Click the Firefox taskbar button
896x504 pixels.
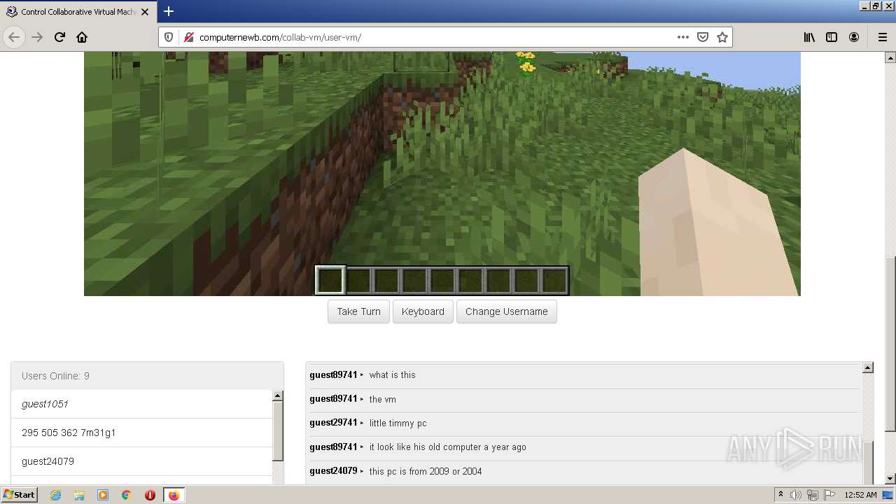click(x=174, y=495)
